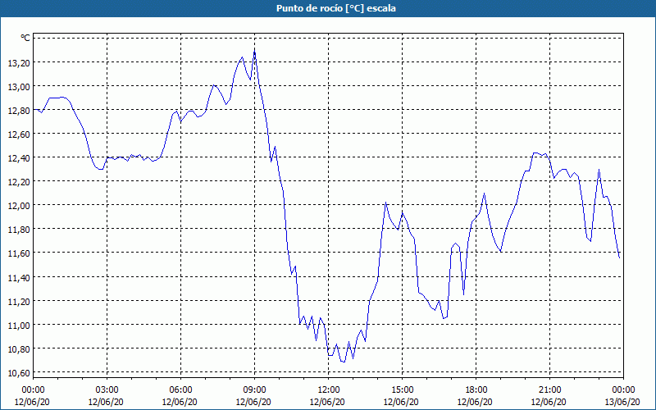Pick the 12,40 y-axis label
Screen dimensions: 656x410
(19, 157)
